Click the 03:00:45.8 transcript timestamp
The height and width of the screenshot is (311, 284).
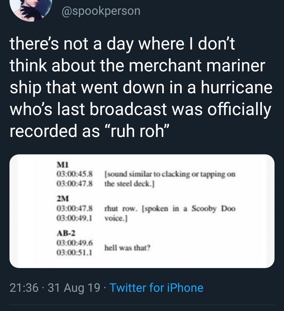74,174
